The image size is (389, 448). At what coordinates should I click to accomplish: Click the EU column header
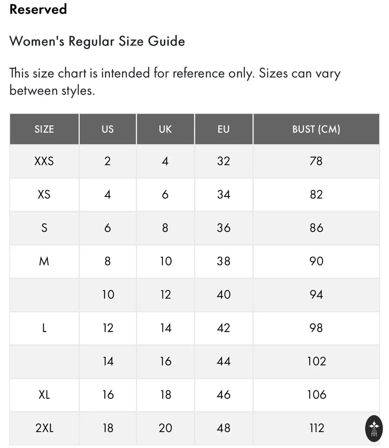(223, 129)
